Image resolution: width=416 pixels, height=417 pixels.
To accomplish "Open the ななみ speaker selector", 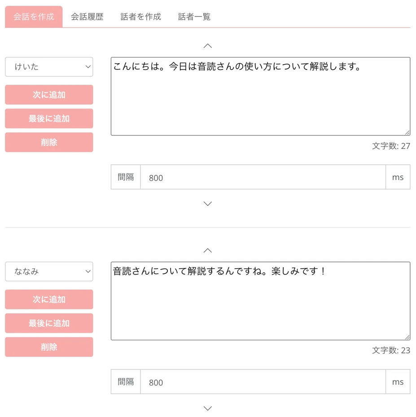I will 49,272.
